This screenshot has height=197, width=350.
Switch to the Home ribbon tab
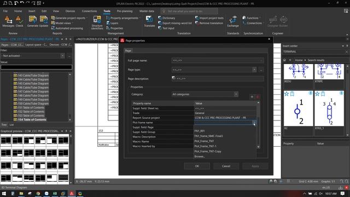click(18, 11)
